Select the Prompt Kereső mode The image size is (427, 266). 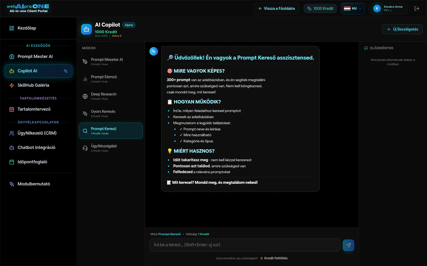click(x=111, y=131)
